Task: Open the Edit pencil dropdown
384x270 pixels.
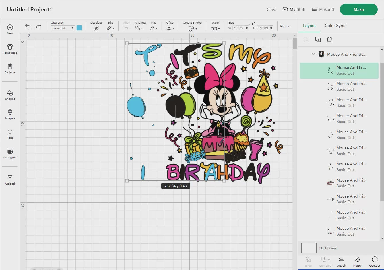Action: pos(110,28)
